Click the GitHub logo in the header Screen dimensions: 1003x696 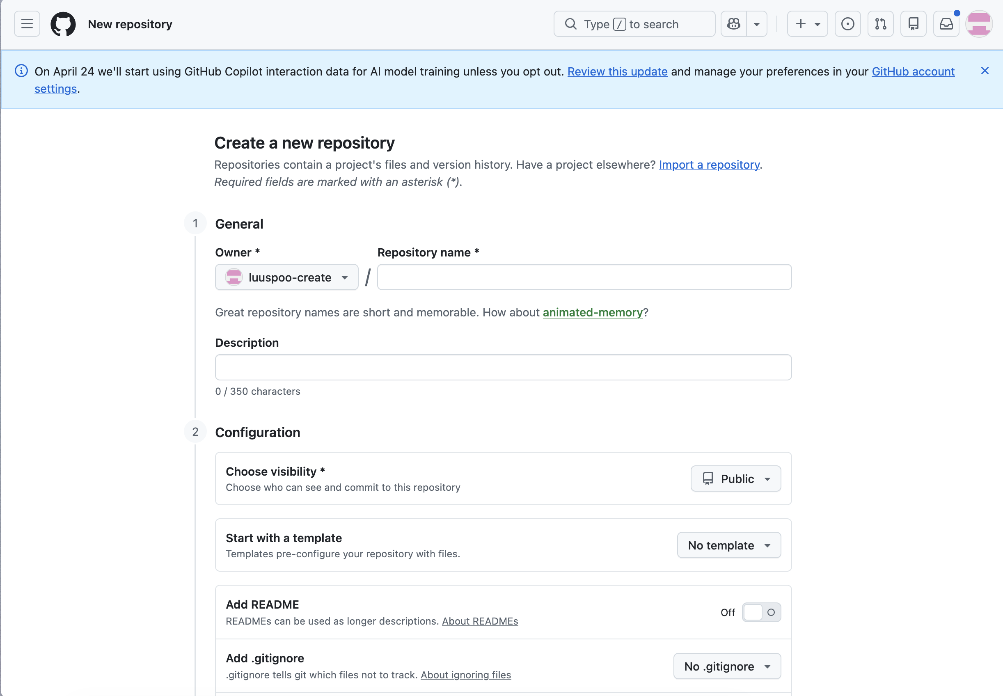point(63,23)
